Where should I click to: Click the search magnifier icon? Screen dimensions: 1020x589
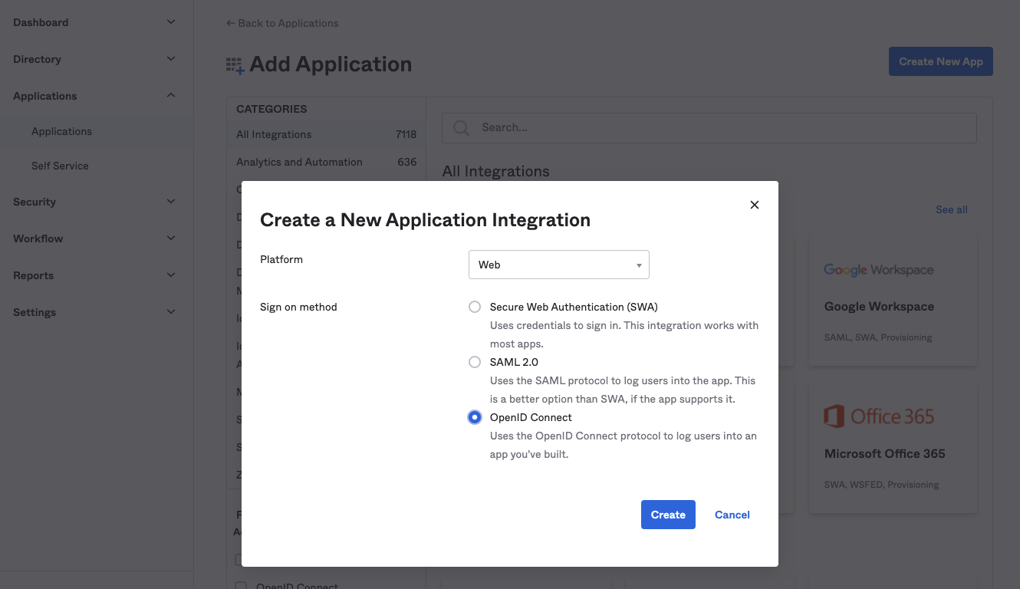click(461, 128)
